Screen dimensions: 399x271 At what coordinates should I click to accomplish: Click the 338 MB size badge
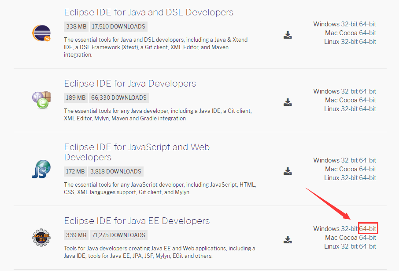76,27
